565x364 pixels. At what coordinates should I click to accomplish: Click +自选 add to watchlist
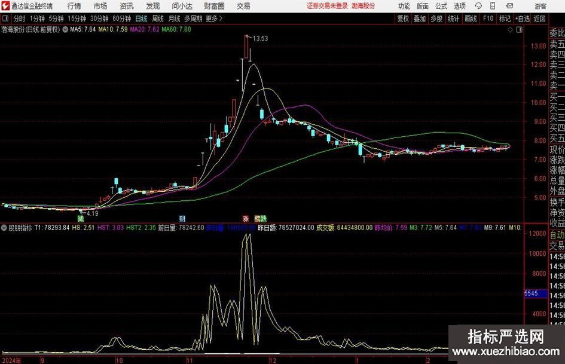[522, 19]
